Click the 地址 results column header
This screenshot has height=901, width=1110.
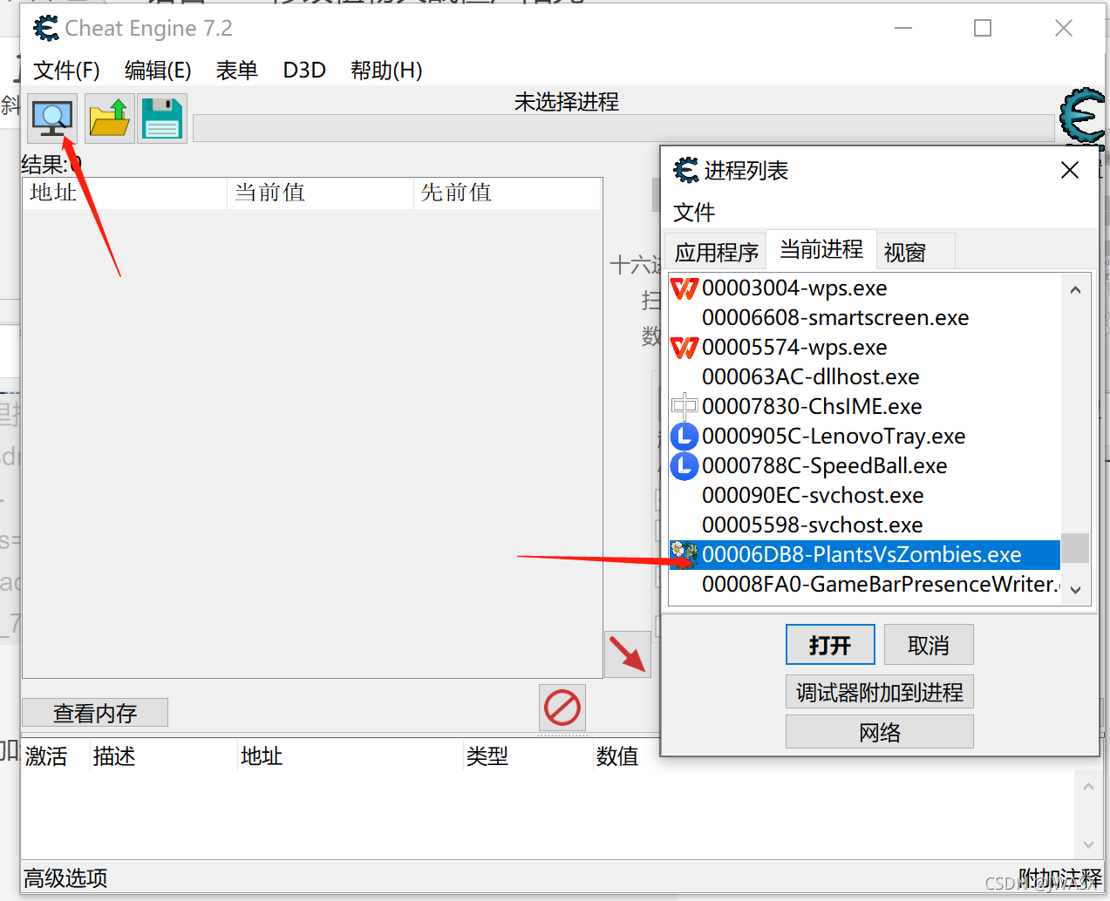(125, 193)
